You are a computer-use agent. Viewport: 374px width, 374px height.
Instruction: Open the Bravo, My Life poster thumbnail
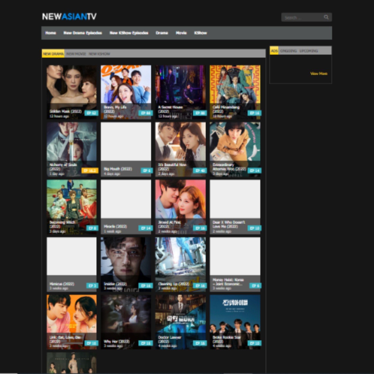(126, 92)
